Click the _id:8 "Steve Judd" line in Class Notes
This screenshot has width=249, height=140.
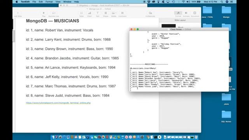(x=162, y=86)
